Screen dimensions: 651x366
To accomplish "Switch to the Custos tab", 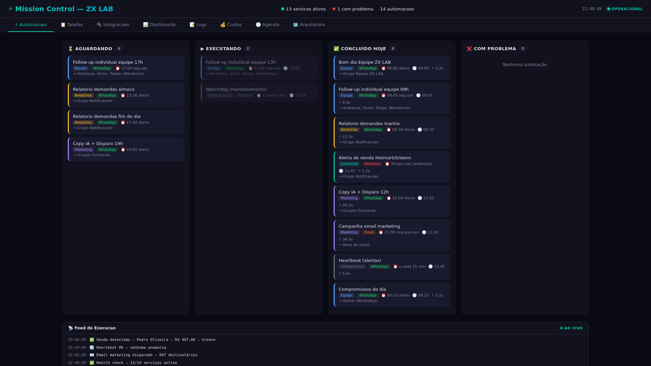I will 231,25.
